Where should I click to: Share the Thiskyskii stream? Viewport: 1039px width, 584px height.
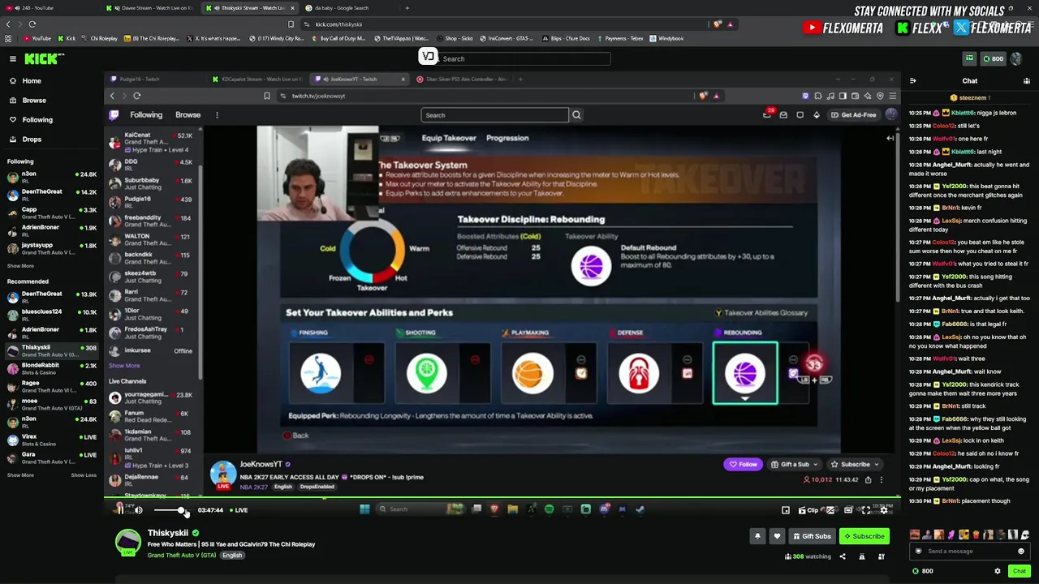[842, 557]
